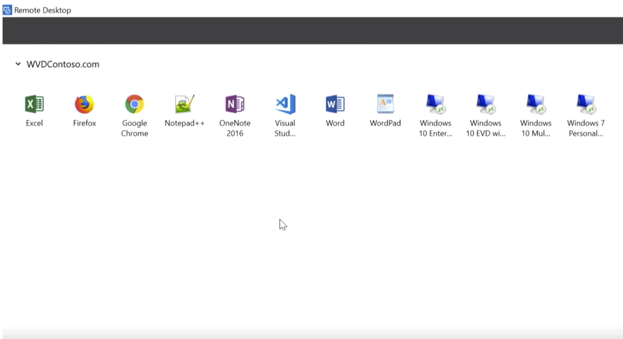Launch the Visual Studio Code icon
Viewport: 623px width, 339px height.
click(285, 105)
